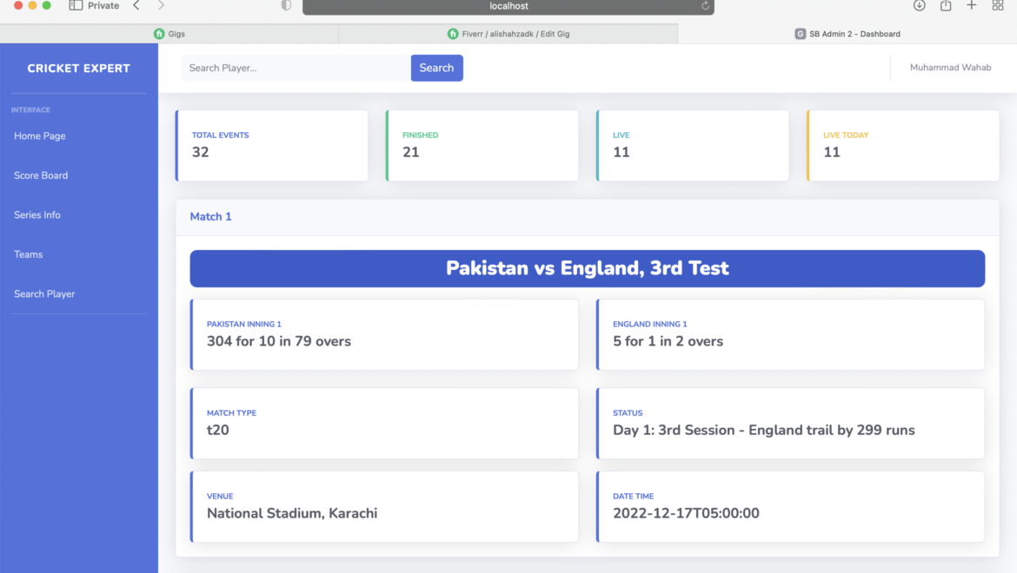The image size is (1017, 573).
Task: Go to Score Board sidebar link
Action: (x=41, y=175)
